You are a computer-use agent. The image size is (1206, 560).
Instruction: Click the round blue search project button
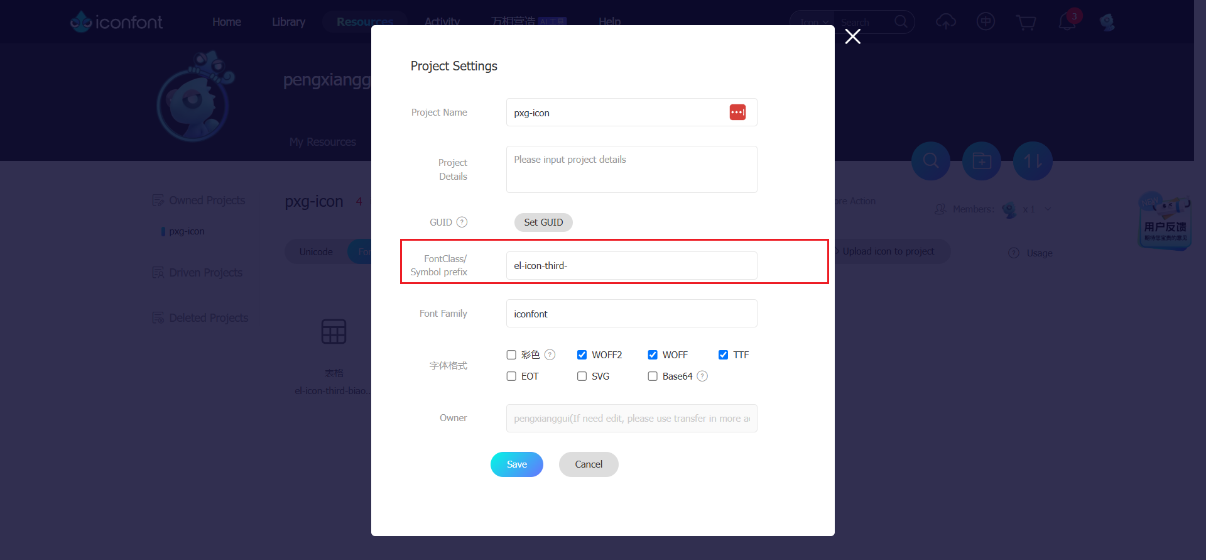[931, 161]
